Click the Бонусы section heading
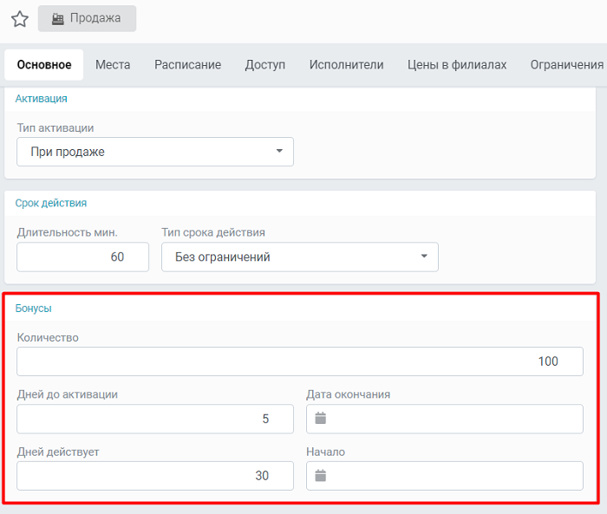 tap(33, 309)
